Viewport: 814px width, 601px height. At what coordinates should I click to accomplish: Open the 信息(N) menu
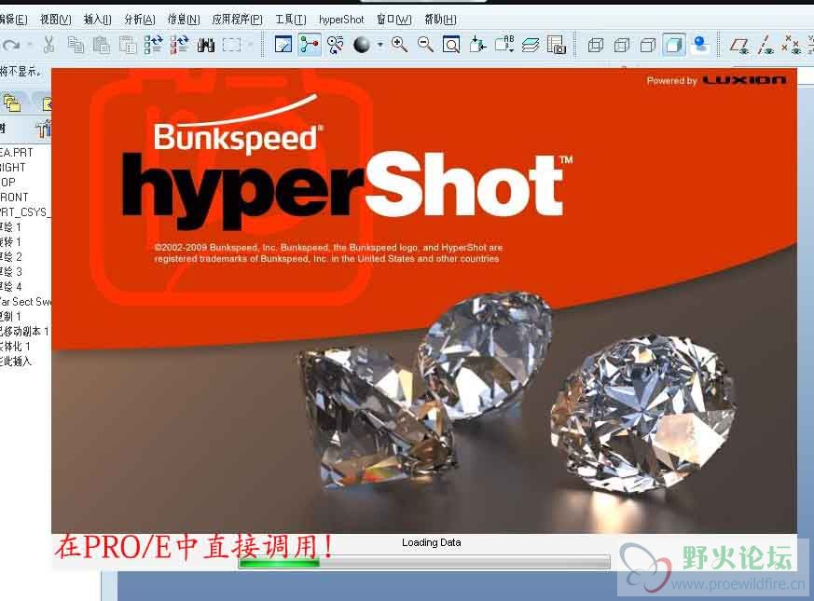tap(184, 20)
